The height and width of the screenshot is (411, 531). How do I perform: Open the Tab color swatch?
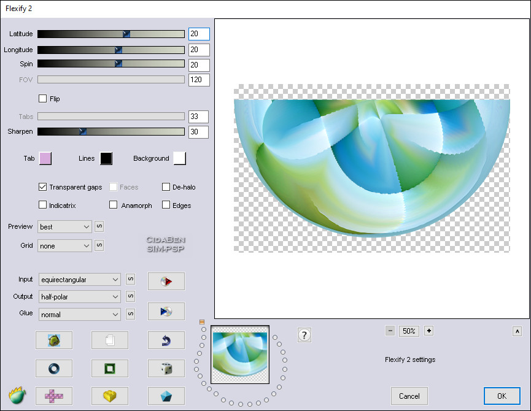point(45,158)
